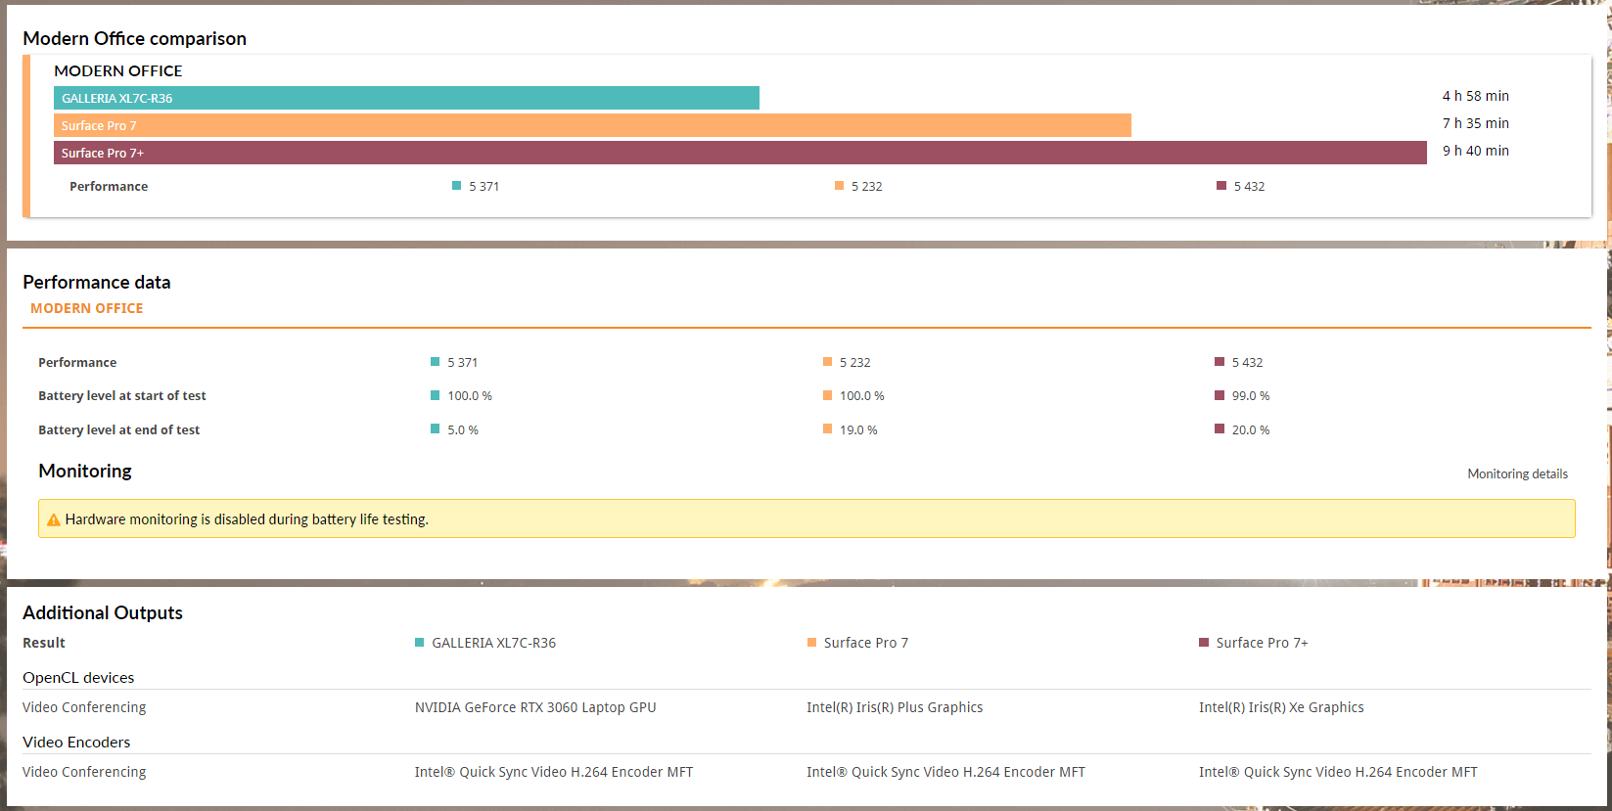The height and width of the screenshot is (811, 1612).
Task: Click the Battery level at start of test label
Action: (x=122, y=396)
